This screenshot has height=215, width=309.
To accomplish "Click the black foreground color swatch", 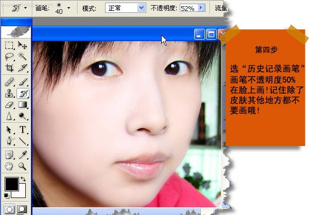I will pyautogui.click(x=11, y=184).
